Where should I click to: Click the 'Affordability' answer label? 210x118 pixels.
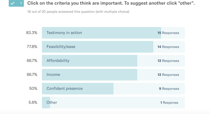tap(58, 61)
